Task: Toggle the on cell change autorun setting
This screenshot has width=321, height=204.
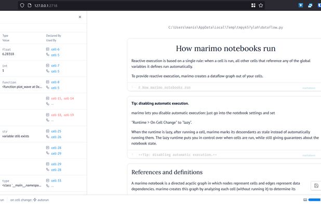Action: (x=30, y=200)
